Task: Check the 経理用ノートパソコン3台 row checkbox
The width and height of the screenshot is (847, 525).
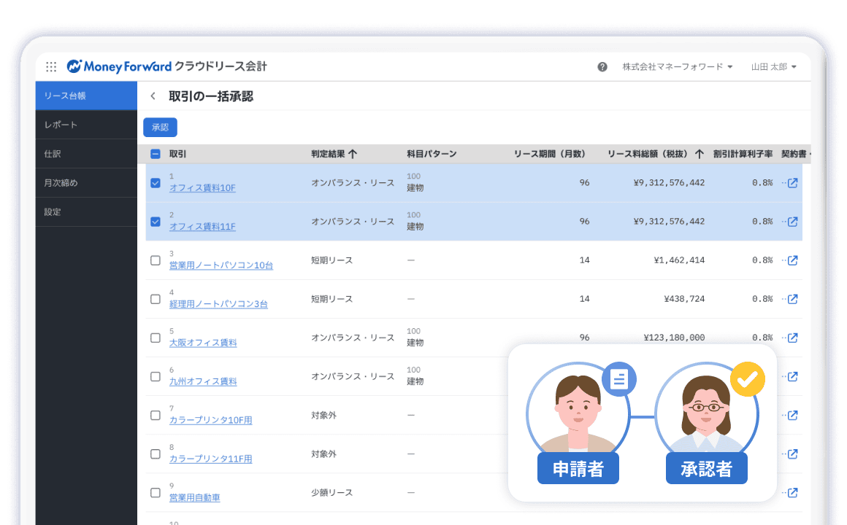Action: (156, 299)
